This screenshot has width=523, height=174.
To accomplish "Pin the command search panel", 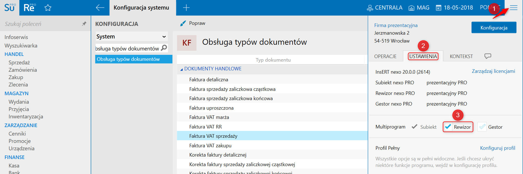I will tap(84, 24).
